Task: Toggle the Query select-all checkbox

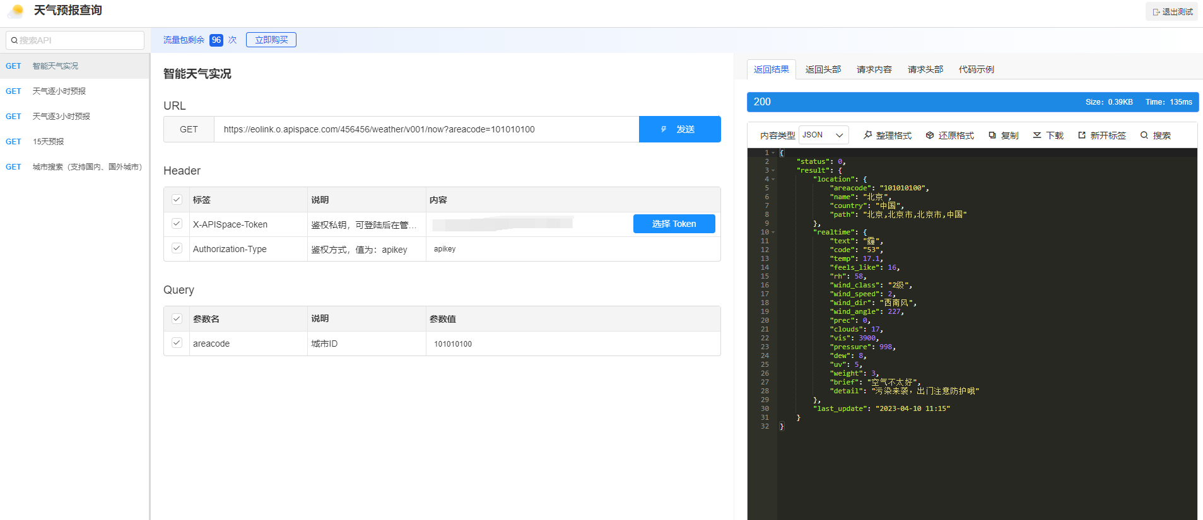Action: click(177, 318)
